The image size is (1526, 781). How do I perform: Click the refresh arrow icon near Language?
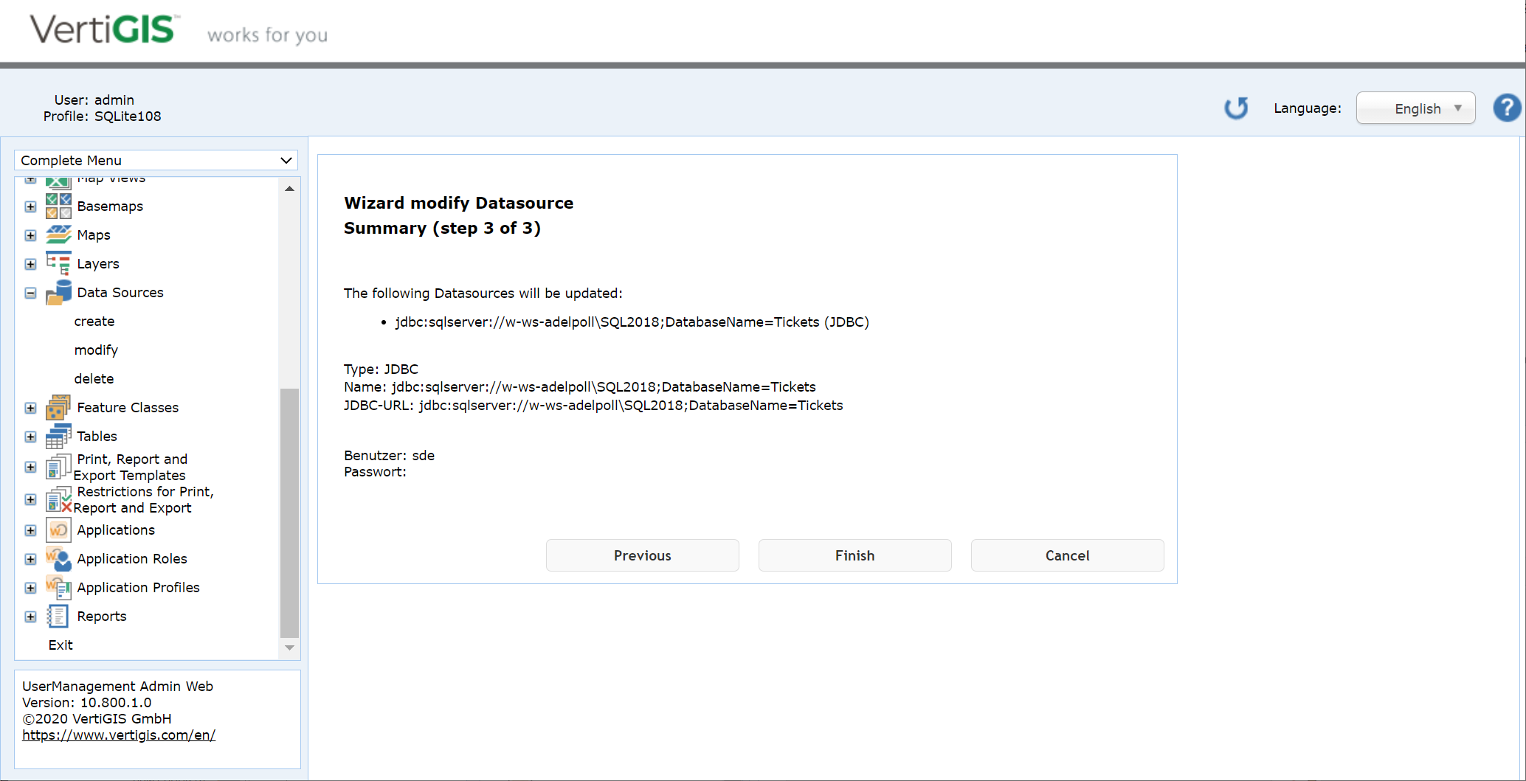pos(1237,108)
